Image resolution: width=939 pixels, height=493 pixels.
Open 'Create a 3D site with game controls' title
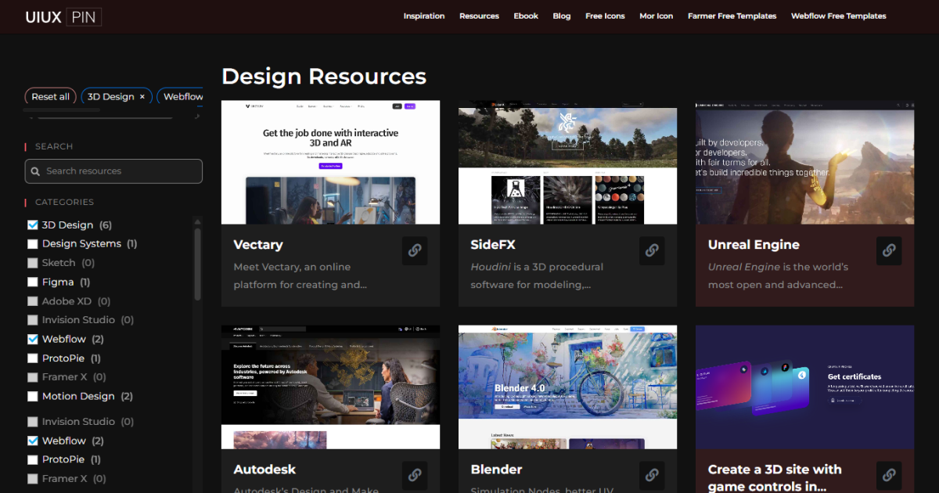point(775,478)
